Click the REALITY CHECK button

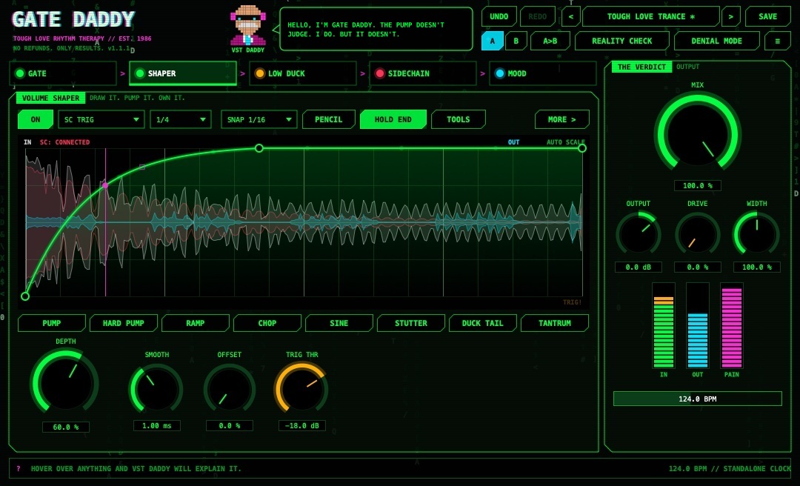(622, 41)
